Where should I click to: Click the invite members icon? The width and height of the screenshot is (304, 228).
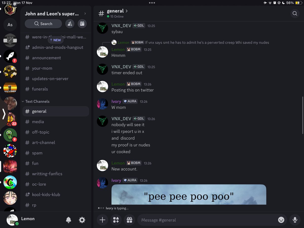point(70,24)
